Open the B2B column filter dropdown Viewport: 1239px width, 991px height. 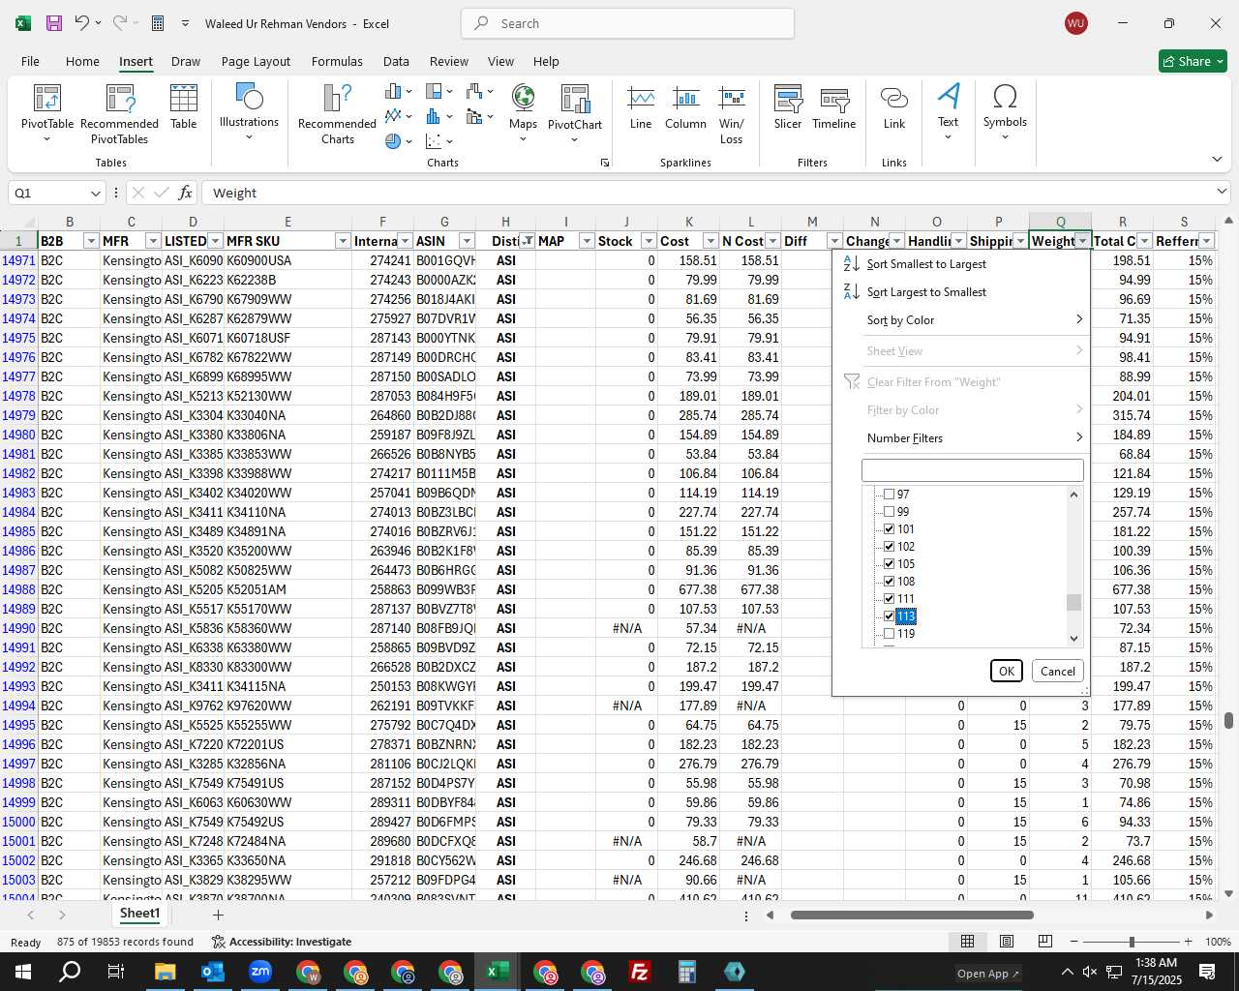coord(91,241)
